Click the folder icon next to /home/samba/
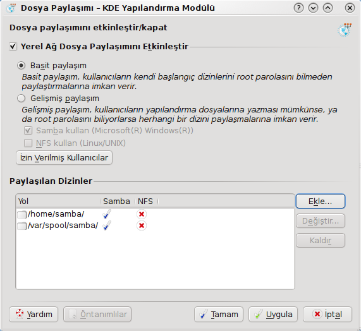Viewport: 361px width, 331px height. [22, 214]
